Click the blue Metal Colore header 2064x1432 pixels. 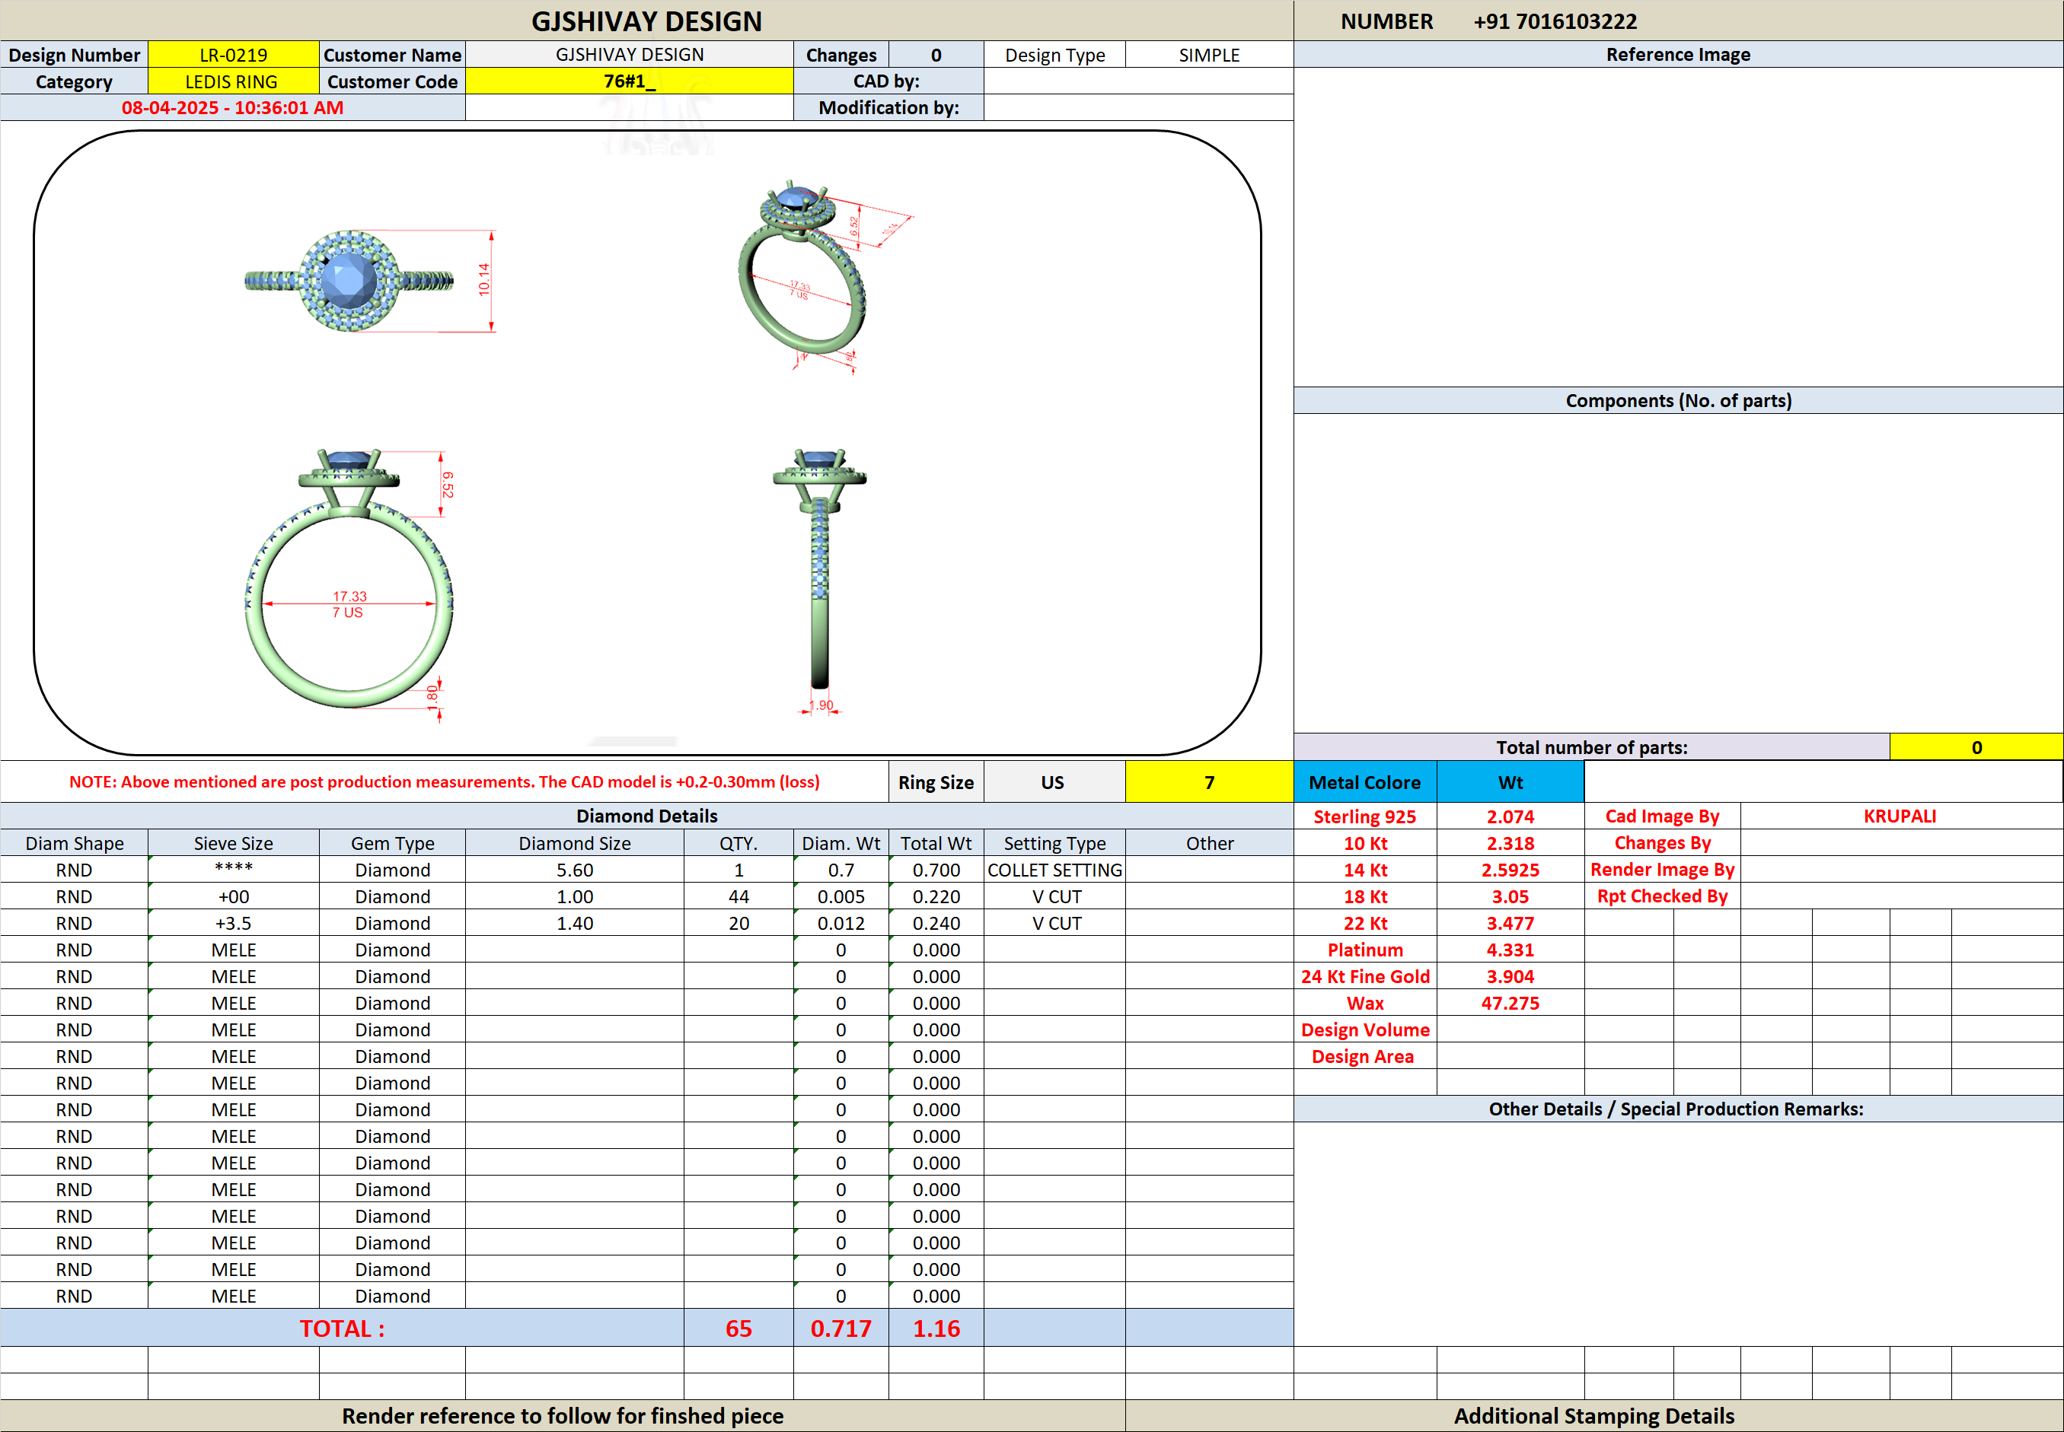[x=1364, y=782]
